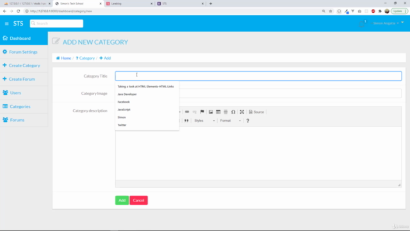Apply block quote in the editor

[186, 121]
